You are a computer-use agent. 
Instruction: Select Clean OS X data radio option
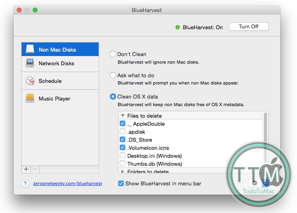pos(113,96)
